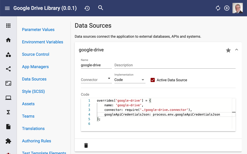Viewport: 247px width, 154px height.
Task: Click the laptop device icon in sidebar
Action: (8, 98)
